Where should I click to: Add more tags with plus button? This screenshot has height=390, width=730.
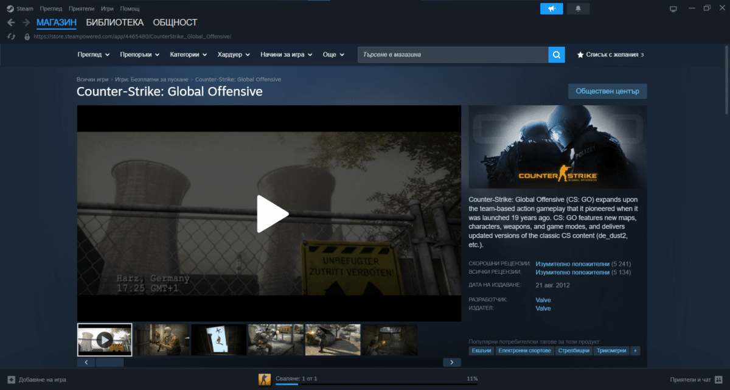click(636, 351)
